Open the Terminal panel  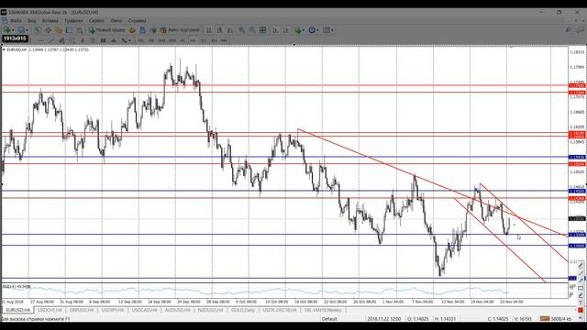coord(69,30)
